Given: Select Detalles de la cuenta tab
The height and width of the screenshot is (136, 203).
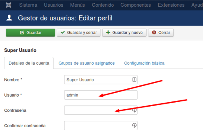Looking at the screenshot, I should click(29, 63).
